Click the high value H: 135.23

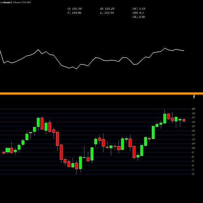(x=107, y=9)
